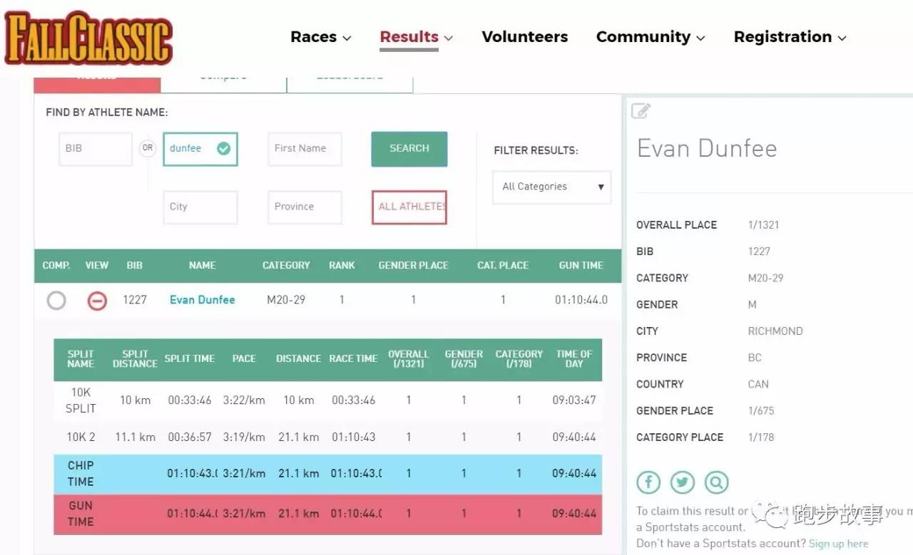
Task: Click the edit pencil icon above Evan Dunfee
Action: pyautogui.click(x=641, y=111)
